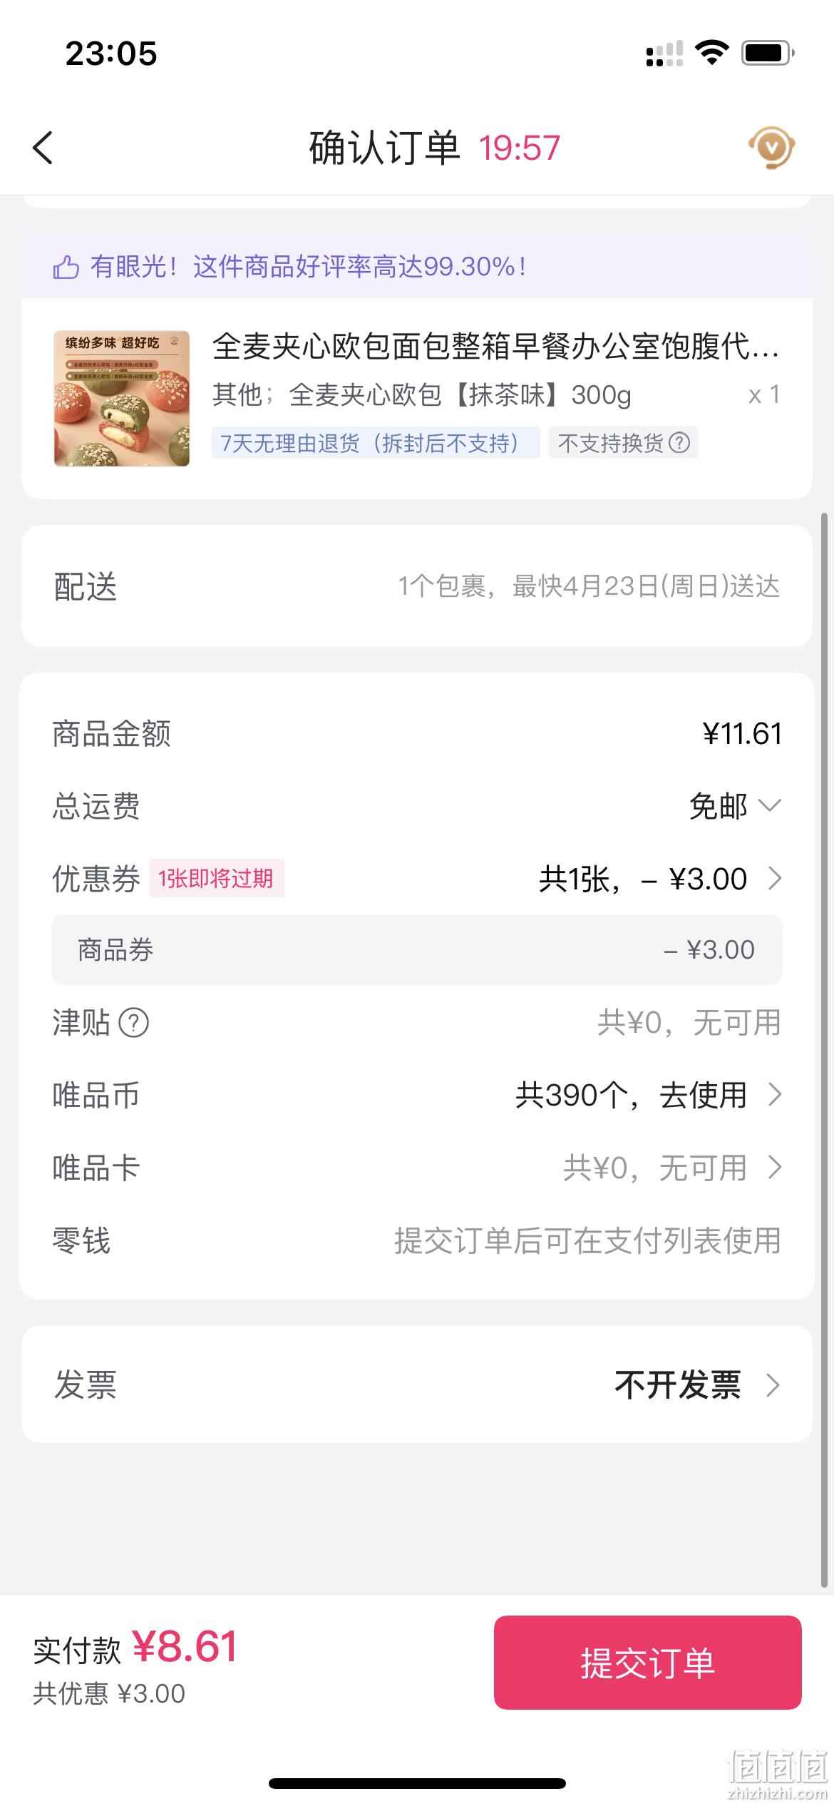Submit the order with 提交订单

pos(647,1663)
